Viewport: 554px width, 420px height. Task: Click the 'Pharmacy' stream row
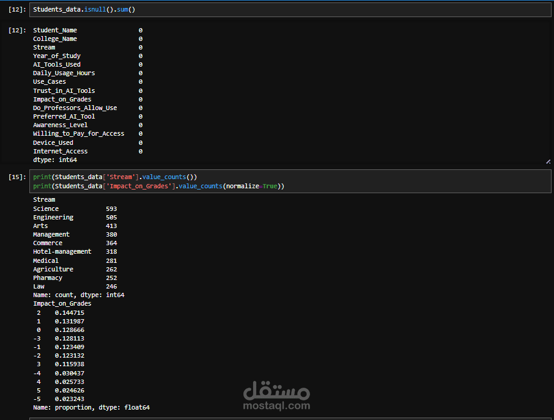coord(75,278)
